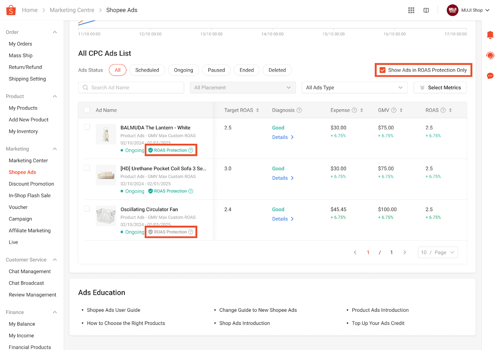Open the Urethane sofa product thumbnail
This screenshot has width=499, height=350.
[106, 175]
